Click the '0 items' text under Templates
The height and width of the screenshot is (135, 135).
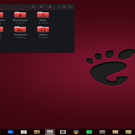click(20, 37)
